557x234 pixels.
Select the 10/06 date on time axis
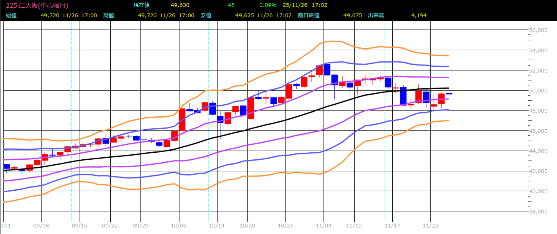[x=179, y=226]
